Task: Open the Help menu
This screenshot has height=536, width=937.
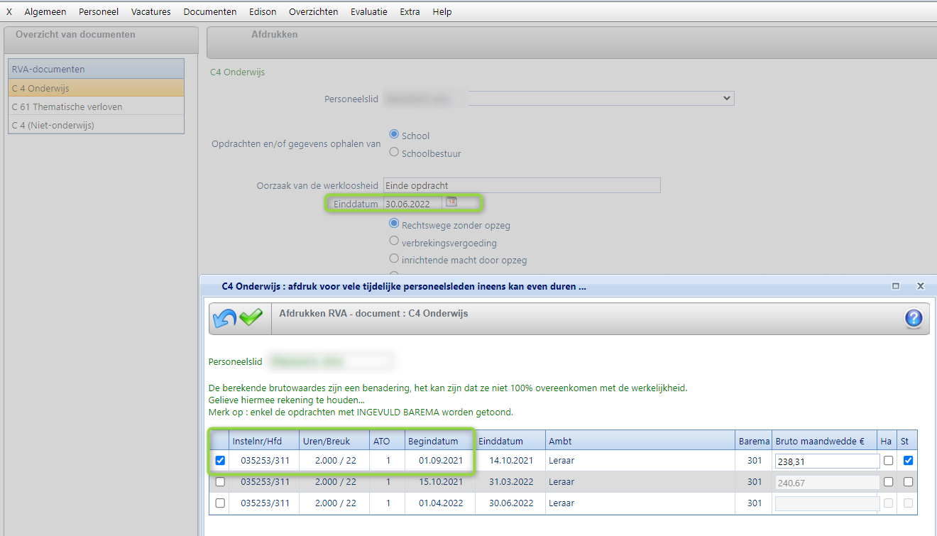Action: click(442, 11)
